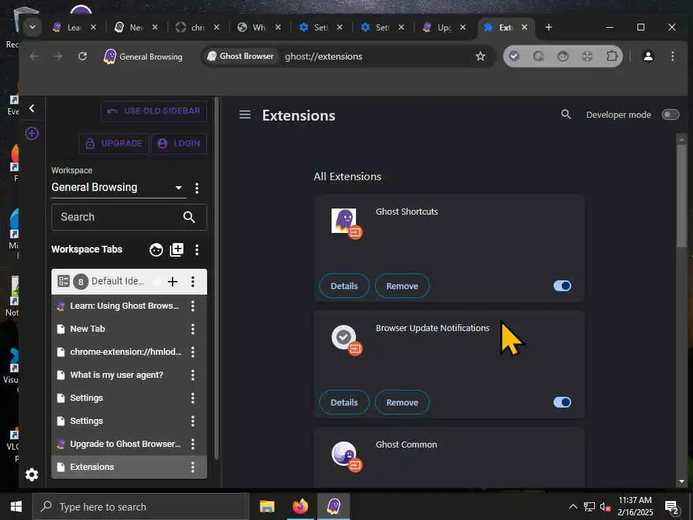Open a new tab with plus button

tap(548, 27)
